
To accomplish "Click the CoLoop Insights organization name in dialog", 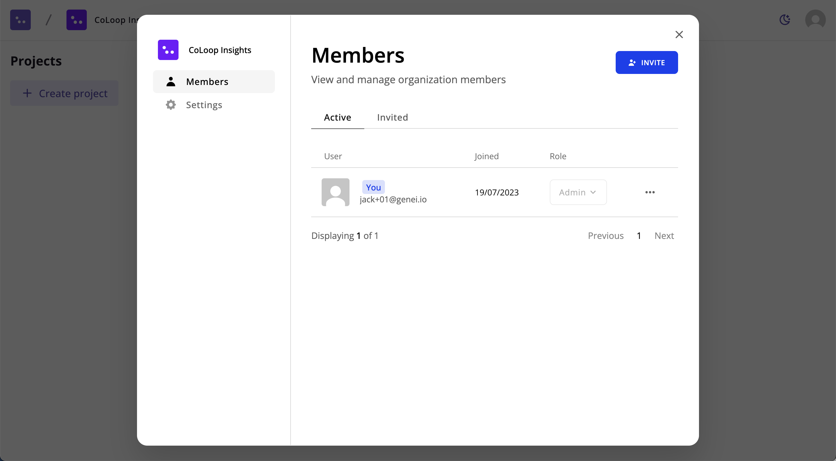I will (x=220, y=50).
